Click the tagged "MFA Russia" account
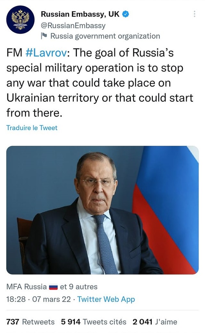Screen dimensions: 205x333 tap(27, 287)
